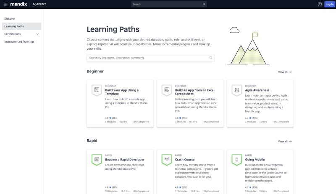
Task: Click the Mendix logo
Action: click(x=18, y=4)
